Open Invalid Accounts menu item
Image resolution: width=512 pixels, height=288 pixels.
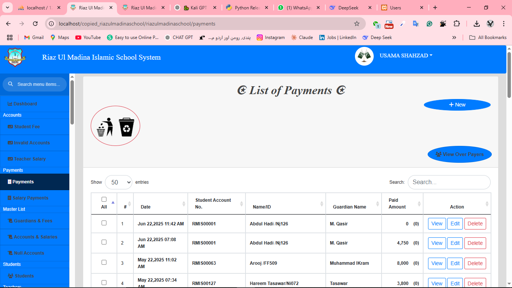(x=34, y=143)
